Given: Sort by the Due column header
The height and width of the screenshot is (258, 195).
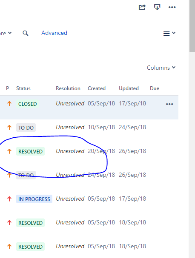Looking at the screenshot, I should click(x=155, y=88).
